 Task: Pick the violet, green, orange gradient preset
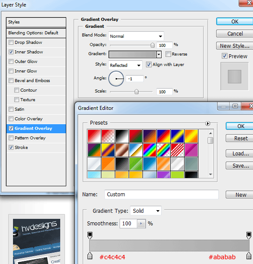point(94,150)
